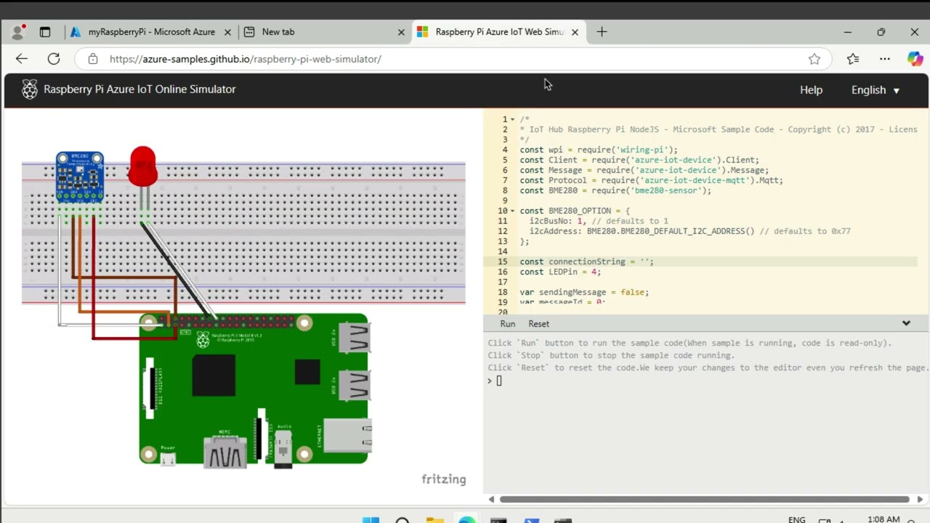Click the address bar URL

pyautogui.click(x=246, y=59)
